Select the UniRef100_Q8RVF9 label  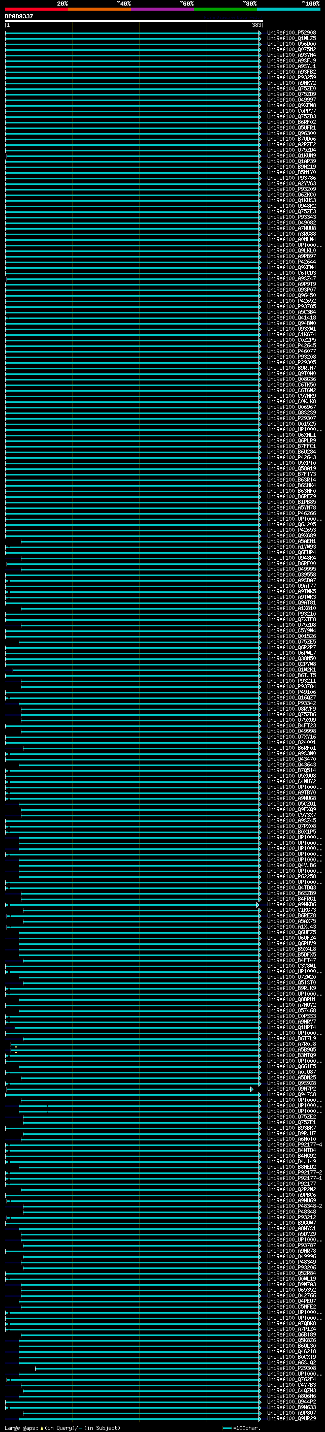(x=291, y=709)
